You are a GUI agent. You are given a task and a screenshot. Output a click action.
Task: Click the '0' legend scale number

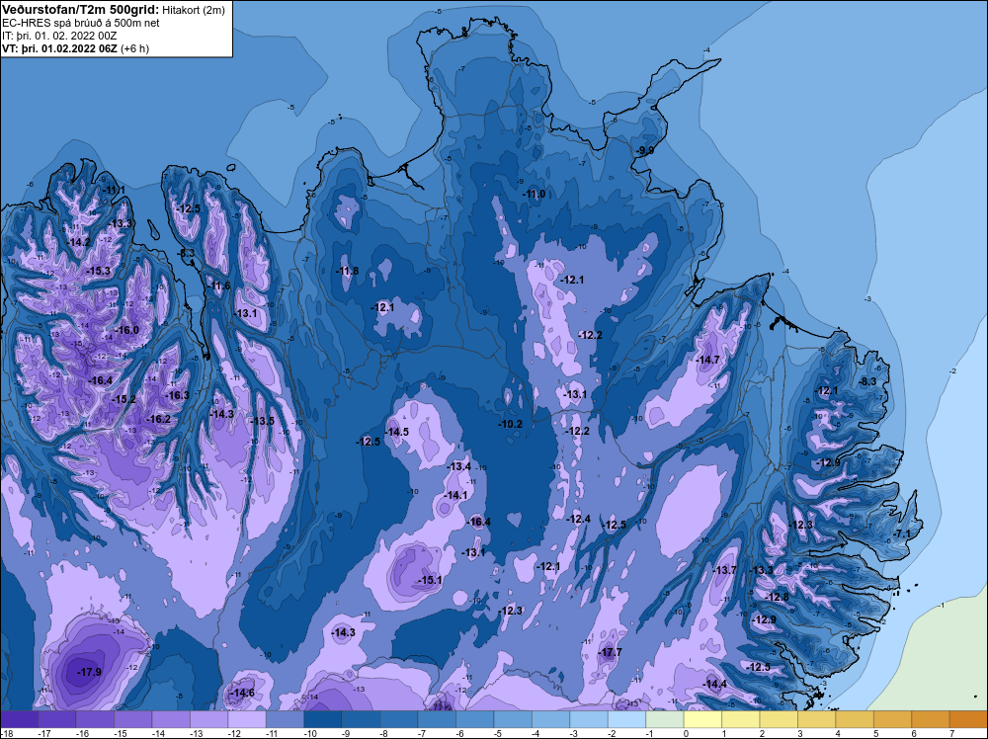tap(686, 733)
